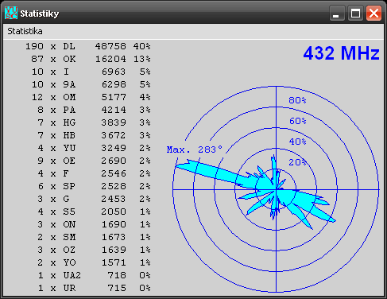Viewport: 387px width, 299px height.
Task: Click the Statistiky title bar text
Action: 40,14
